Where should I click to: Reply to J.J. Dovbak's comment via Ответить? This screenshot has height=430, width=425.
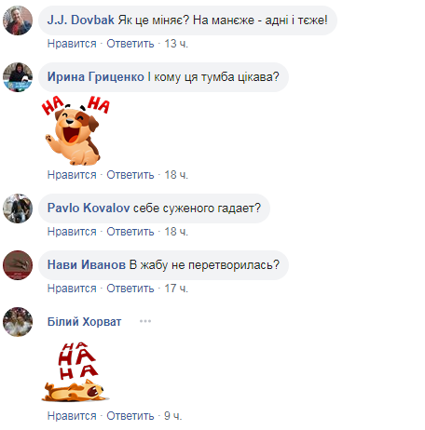click(x=130, y=44)
